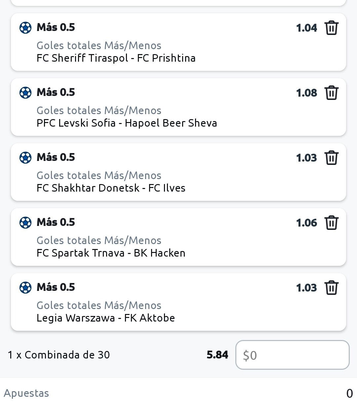
Task: Select the 1.06 odds on Spartak Trnava
Action: [x=306, y=223]
